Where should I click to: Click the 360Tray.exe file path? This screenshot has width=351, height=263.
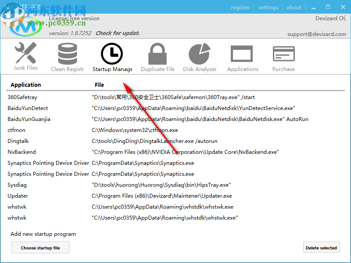[173, 97]
